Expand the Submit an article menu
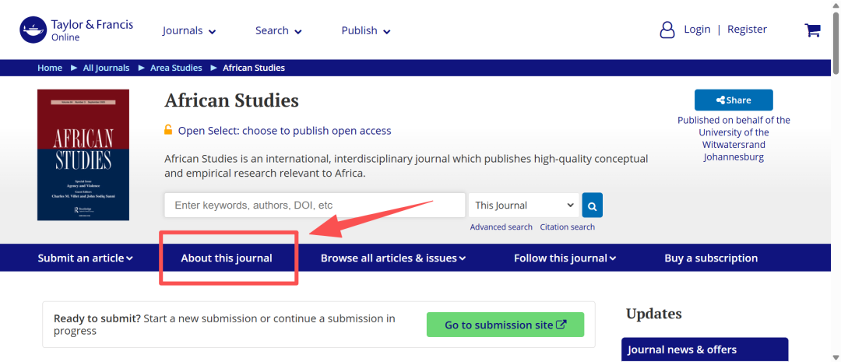This screenshot has height=362, width=841. pyautogui.click(x=85, y=258)
